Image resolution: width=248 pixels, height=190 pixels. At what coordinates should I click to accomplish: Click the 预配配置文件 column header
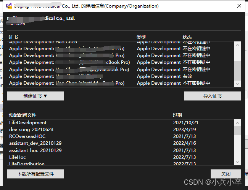(23, 115)
